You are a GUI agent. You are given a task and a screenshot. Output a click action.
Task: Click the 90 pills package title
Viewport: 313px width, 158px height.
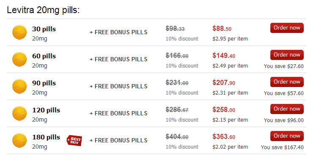[44, 83]
